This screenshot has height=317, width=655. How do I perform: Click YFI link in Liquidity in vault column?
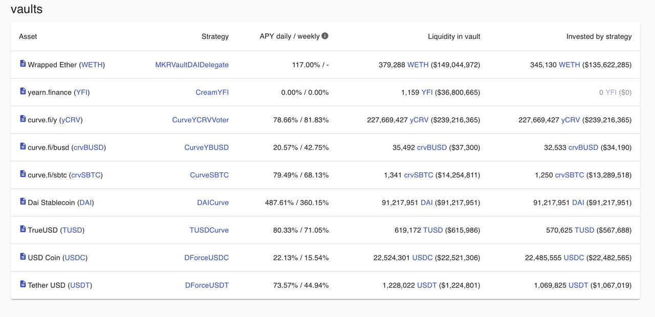point(427,93)
